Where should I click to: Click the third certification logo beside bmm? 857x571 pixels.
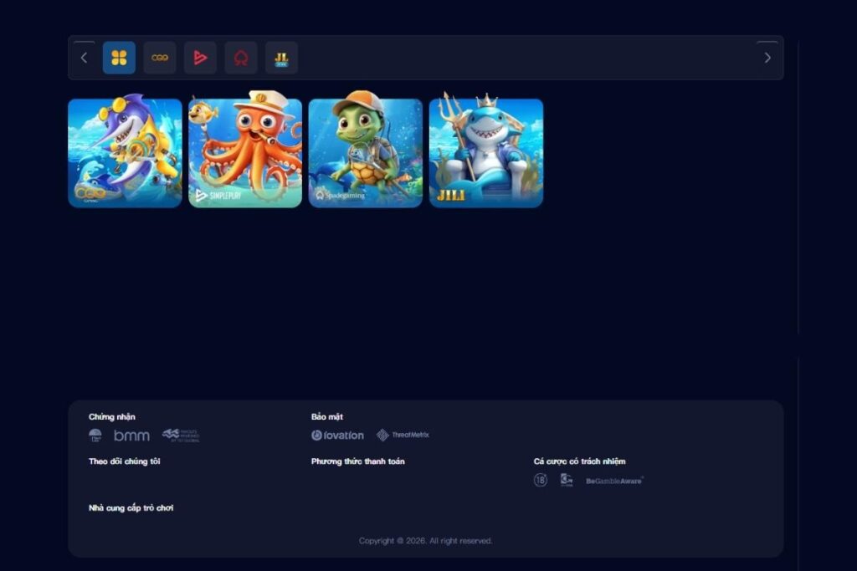point(181,436)
